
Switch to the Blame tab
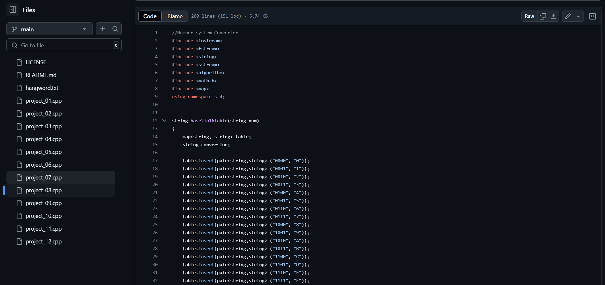click(x=175, y=16)
